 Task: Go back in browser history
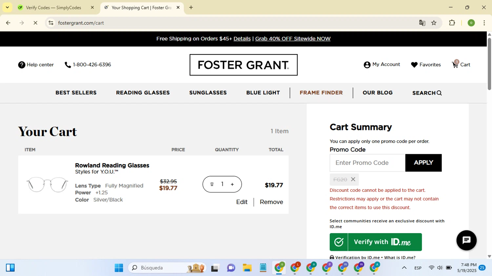click(8, 23)
